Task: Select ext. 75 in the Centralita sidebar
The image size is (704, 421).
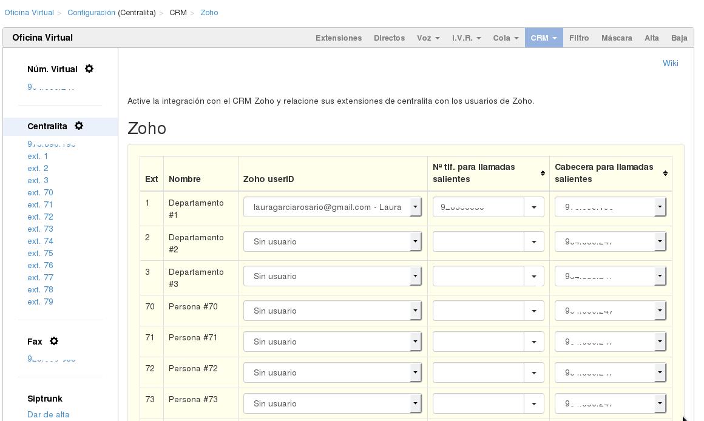Action: (x=41, y=253)
